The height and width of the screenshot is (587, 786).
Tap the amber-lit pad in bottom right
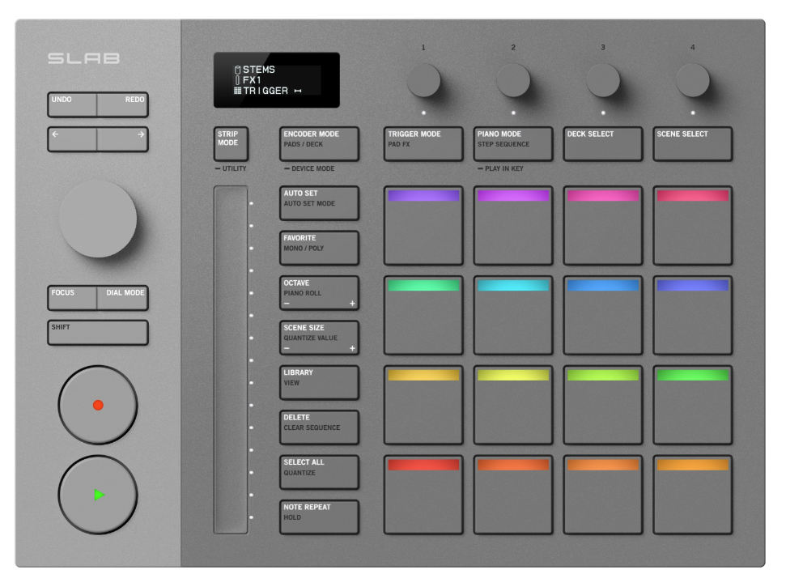tap(692, 495)
